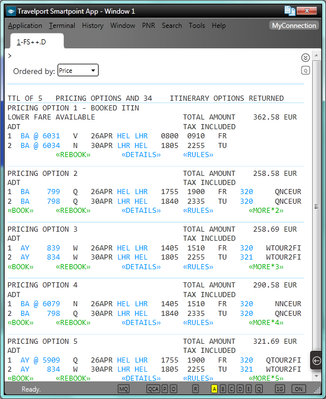Screen dimensions: 326x399
Task: Open the Window menu
Action: [123, 26]
